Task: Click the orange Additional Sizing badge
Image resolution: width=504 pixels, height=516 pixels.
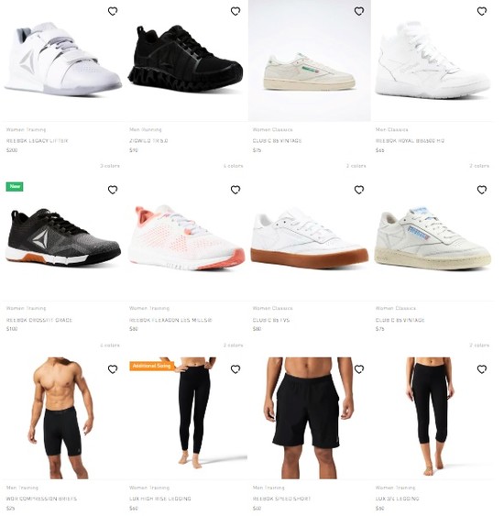Action: click(x=152, y=366)
